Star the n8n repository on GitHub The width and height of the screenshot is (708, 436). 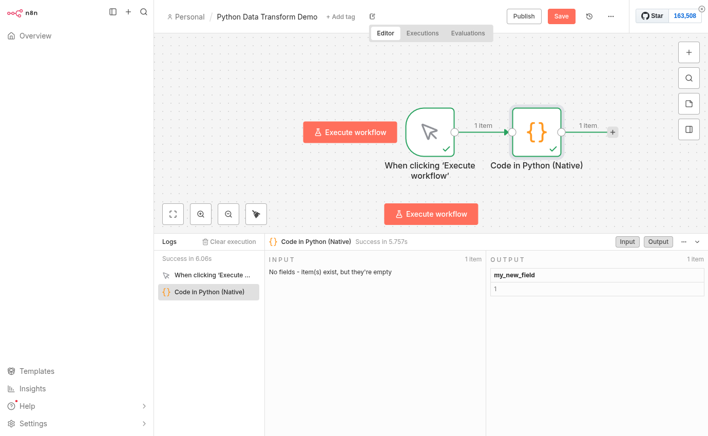click(652, 15)
